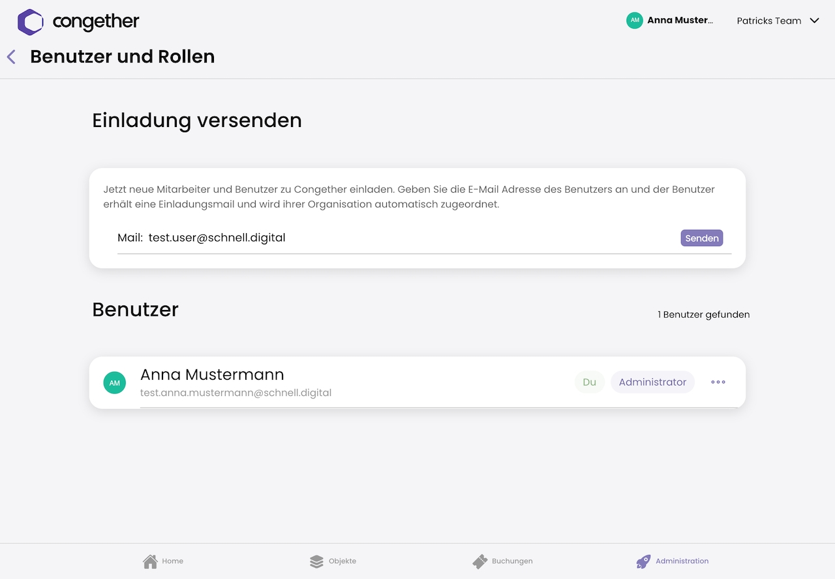Click the Objekte layers icon
Viewport: 835px width, 579px height.
(316, 561)
